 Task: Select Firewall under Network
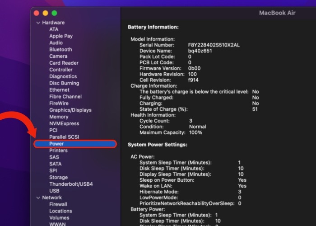tap(58, 204)
